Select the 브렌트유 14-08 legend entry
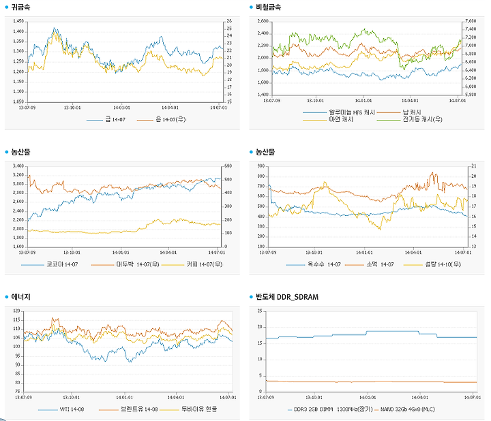Screen dimensions: 491x421 128,409
